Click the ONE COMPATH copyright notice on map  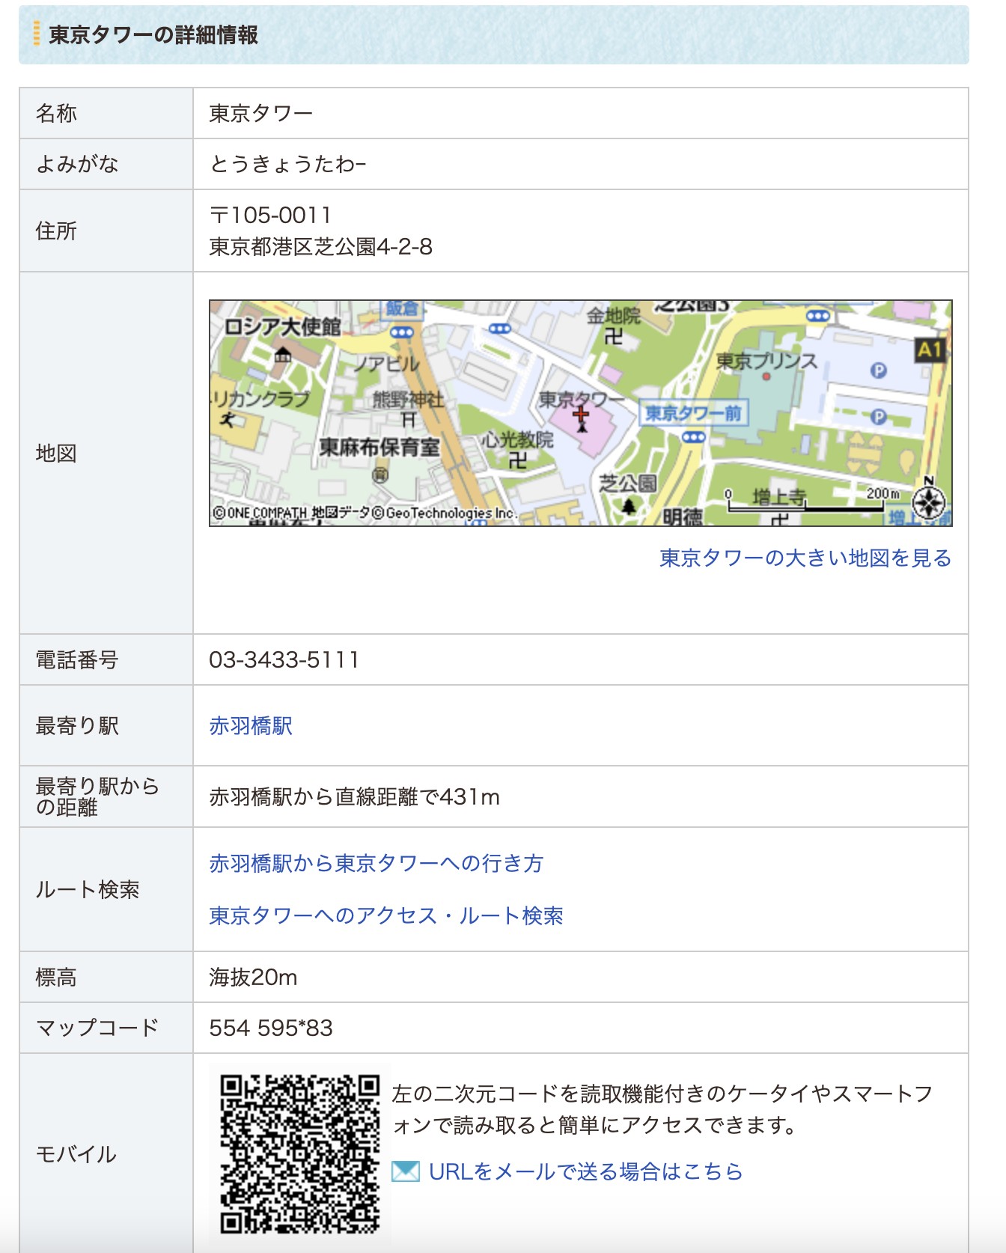click(x=365, y=513)
